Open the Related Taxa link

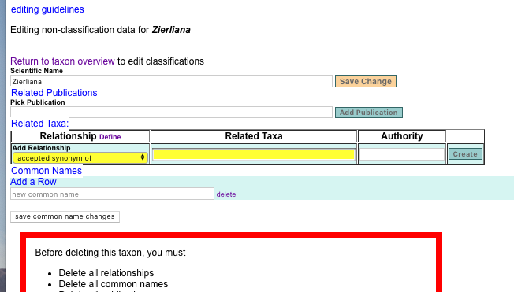(x=39, y=124)
